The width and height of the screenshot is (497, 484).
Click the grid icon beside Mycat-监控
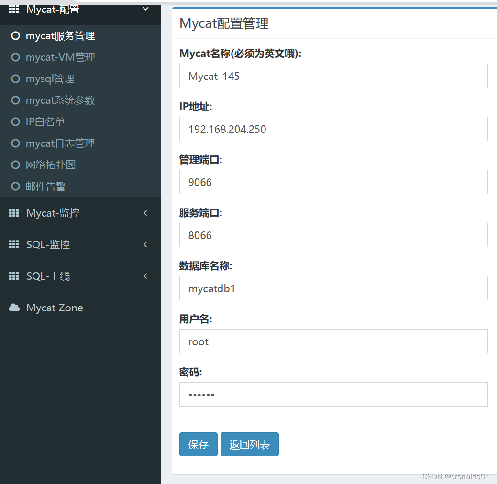(x=13, y=213)
